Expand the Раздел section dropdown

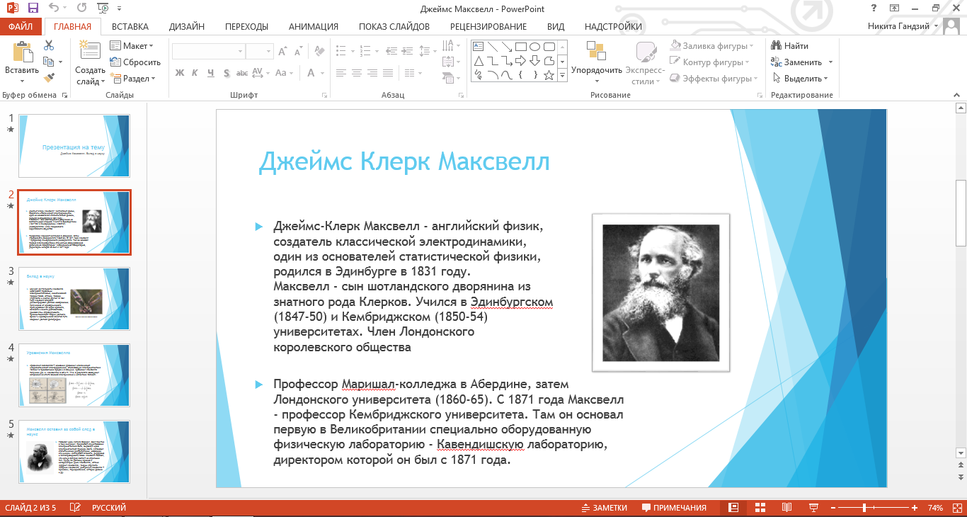coord(133,79)
